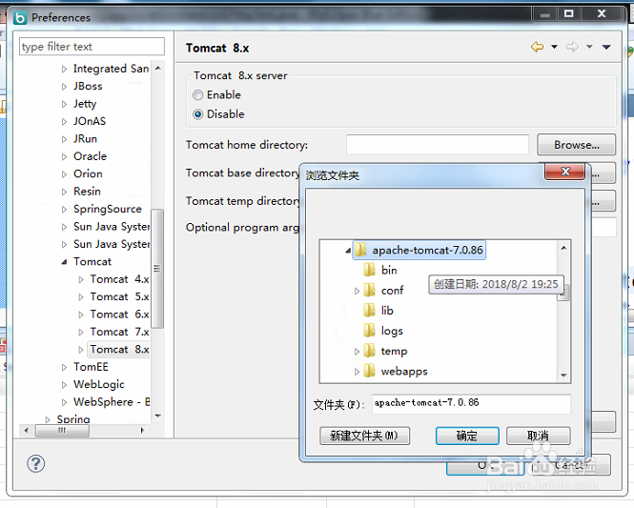
Task: Close the folder browse dialog
Action: [x=564, y=172]
